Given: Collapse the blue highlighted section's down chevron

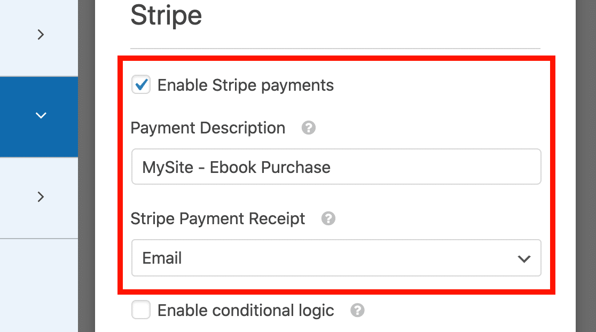Looking at the screenshot, I should (x=41, y=115).
